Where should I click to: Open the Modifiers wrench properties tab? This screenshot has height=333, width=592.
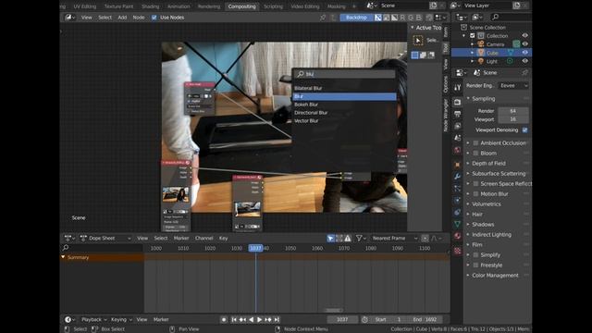[x=458, y=177]
